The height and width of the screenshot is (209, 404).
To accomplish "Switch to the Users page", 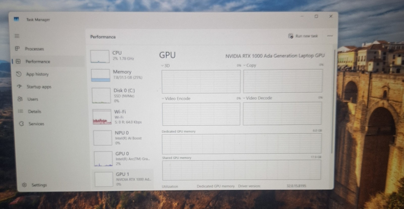I will tap(33, 99).
